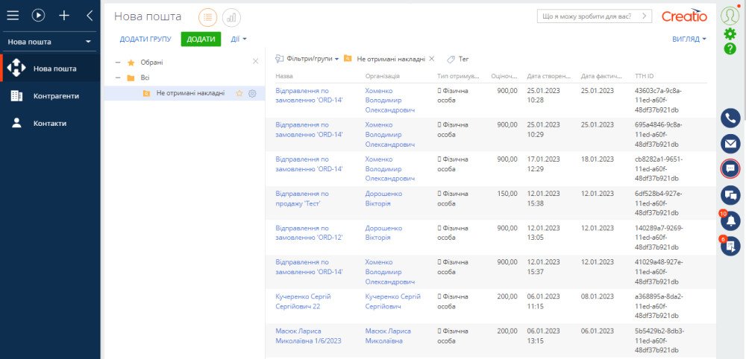Image resolution: width=746 pixels, height=359 pixels.
Task: Open the feed messages panel icon
Action: coord(730,194)
